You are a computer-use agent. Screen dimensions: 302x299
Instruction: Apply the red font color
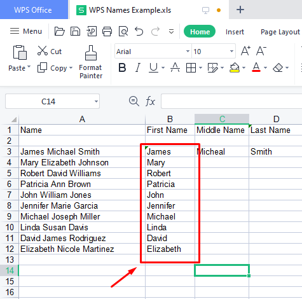[x=256, y=68]
